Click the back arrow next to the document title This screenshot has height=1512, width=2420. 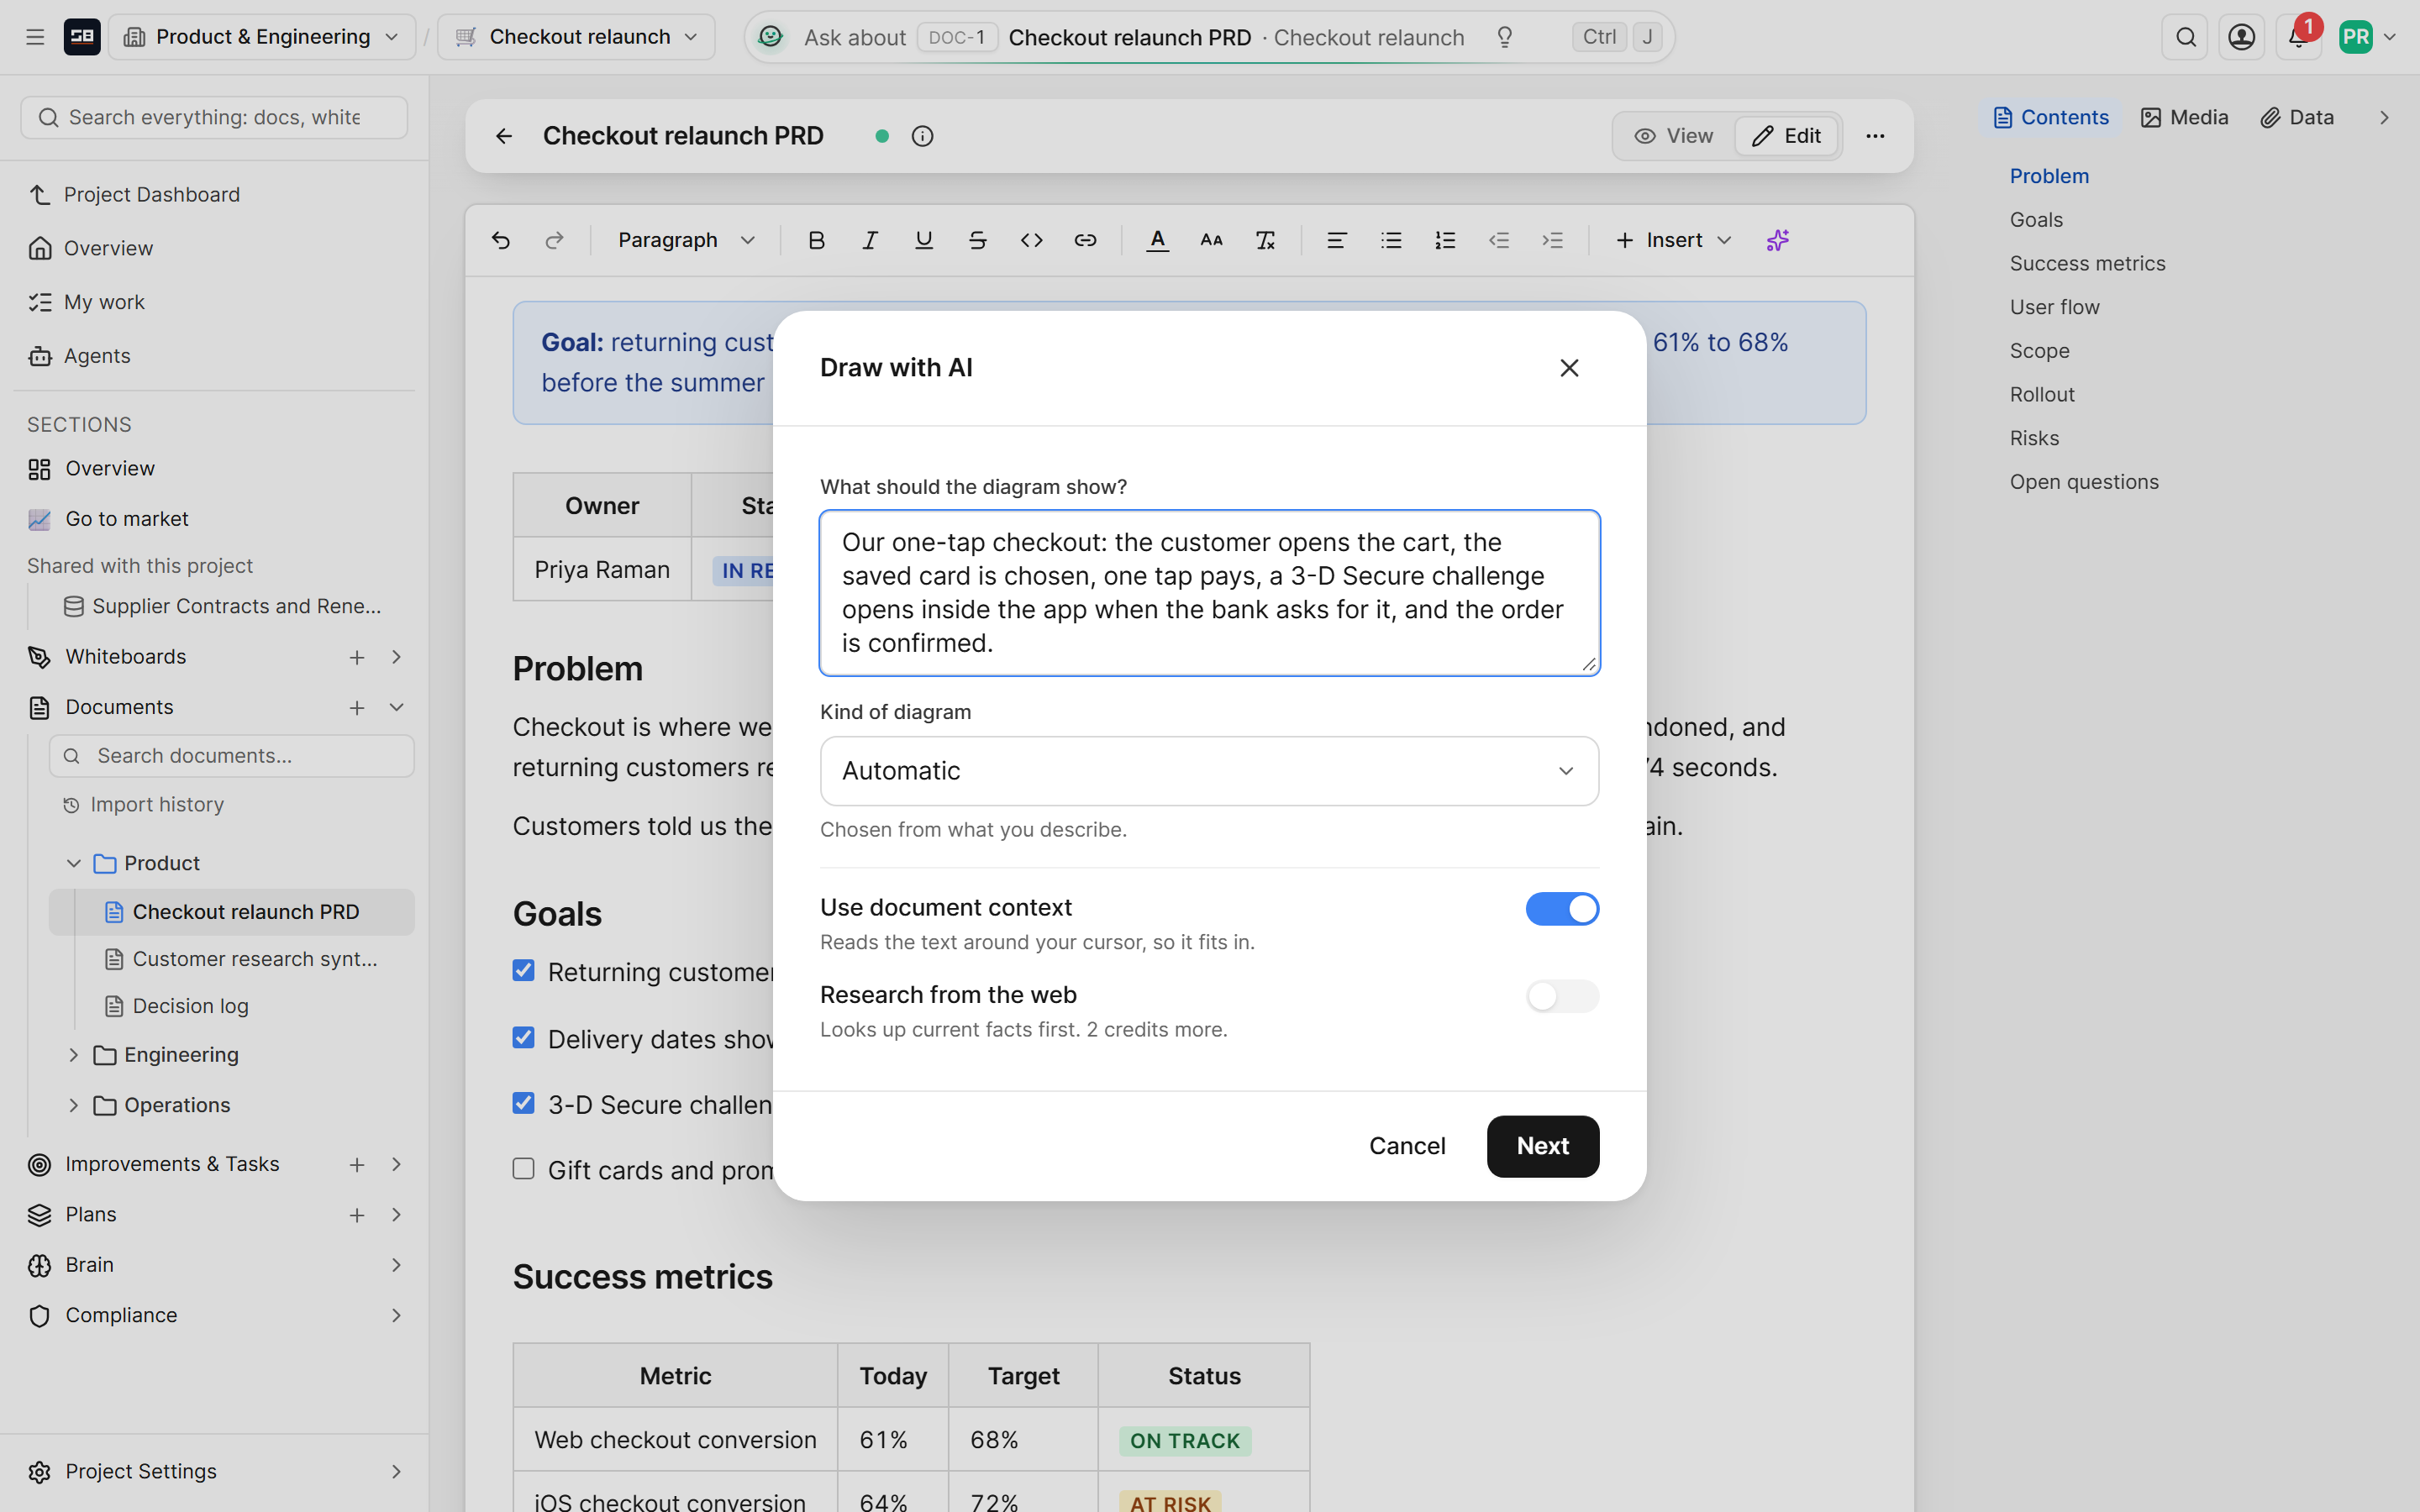click(504, 136)
